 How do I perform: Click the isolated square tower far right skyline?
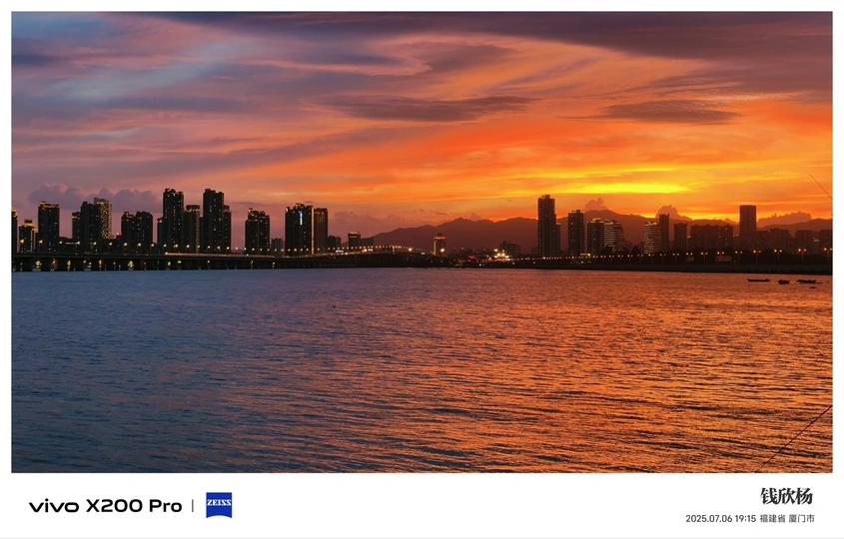click(748, 221)
